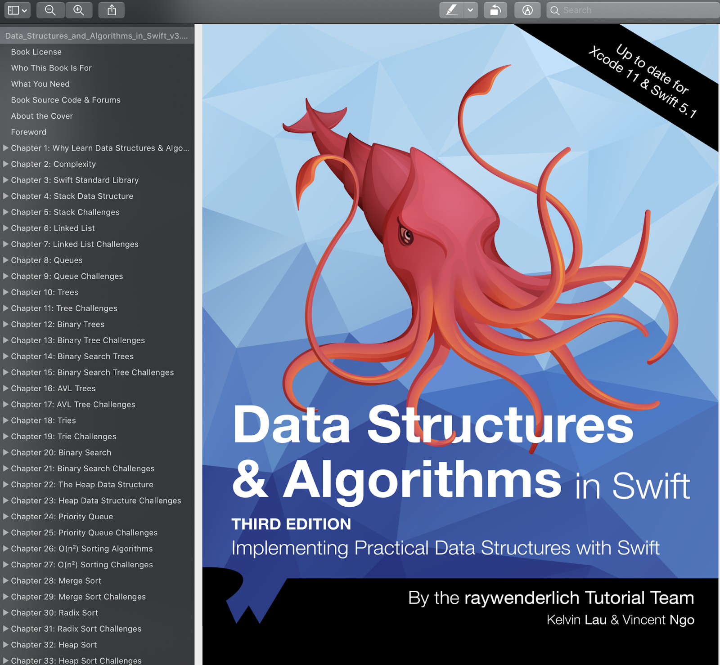Expand Chapter 24: Priority Queue triangle

pyautogui.click(x=6, y=517)
